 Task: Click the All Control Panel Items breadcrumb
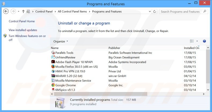click(72, 11)
